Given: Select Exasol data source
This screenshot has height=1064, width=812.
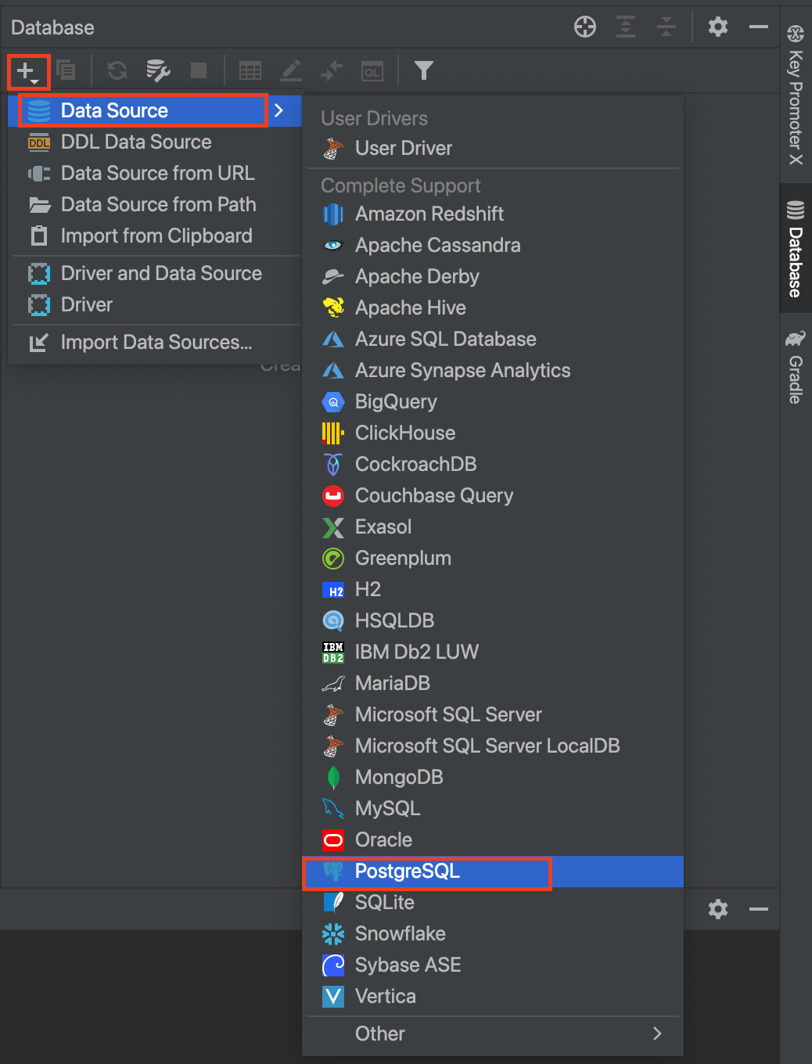Looking at the screenshot, I should click(493, 527).
